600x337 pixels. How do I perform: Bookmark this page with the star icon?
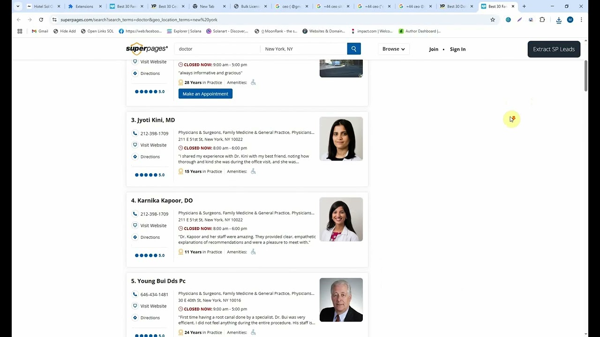pos(493,20)
